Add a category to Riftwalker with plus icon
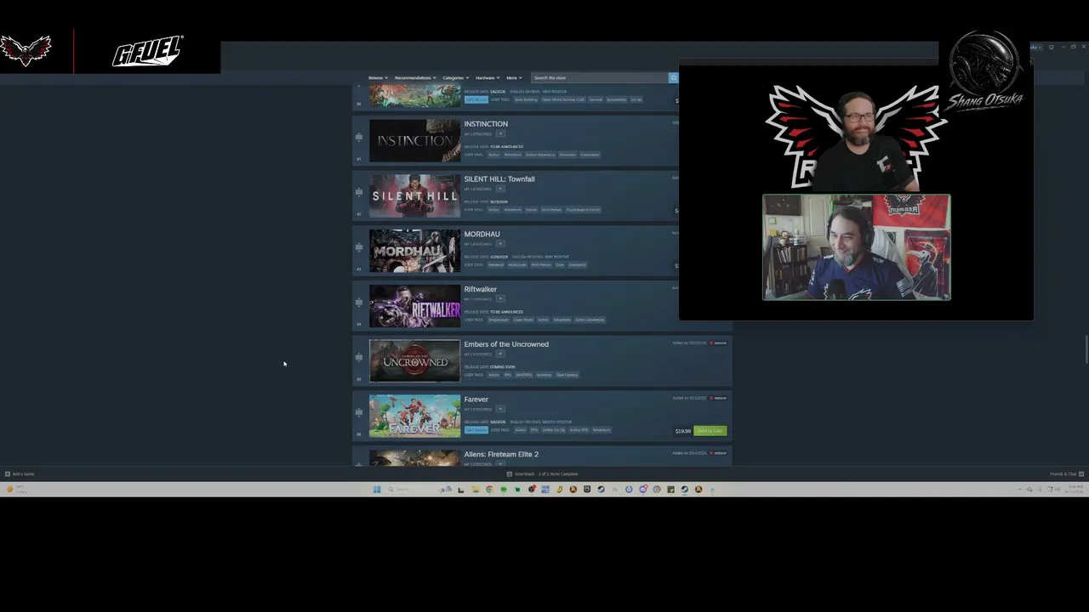This screenshot has height=612, width=1089. (500, 299)
